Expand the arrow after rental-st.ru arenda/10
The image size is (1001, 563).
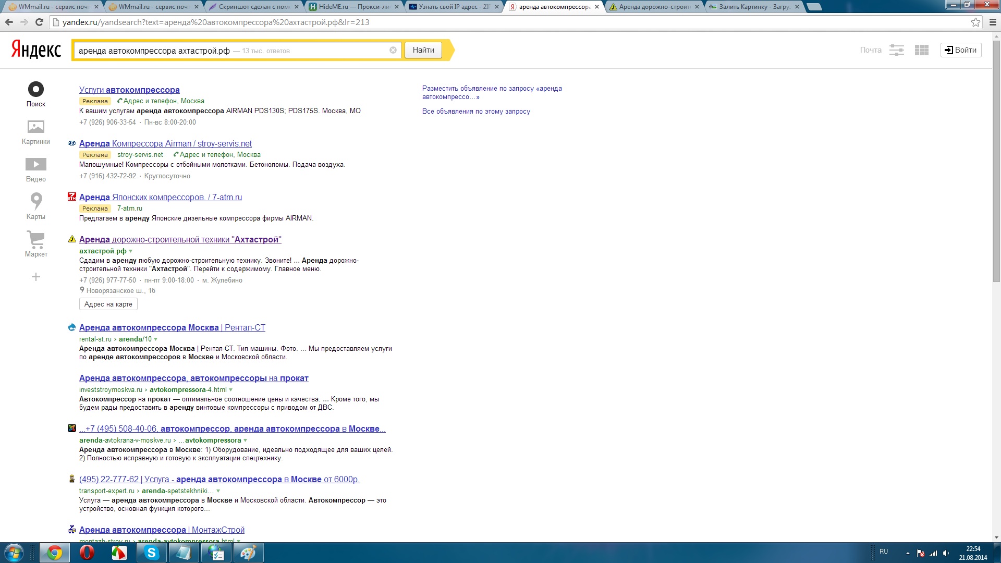156,339
